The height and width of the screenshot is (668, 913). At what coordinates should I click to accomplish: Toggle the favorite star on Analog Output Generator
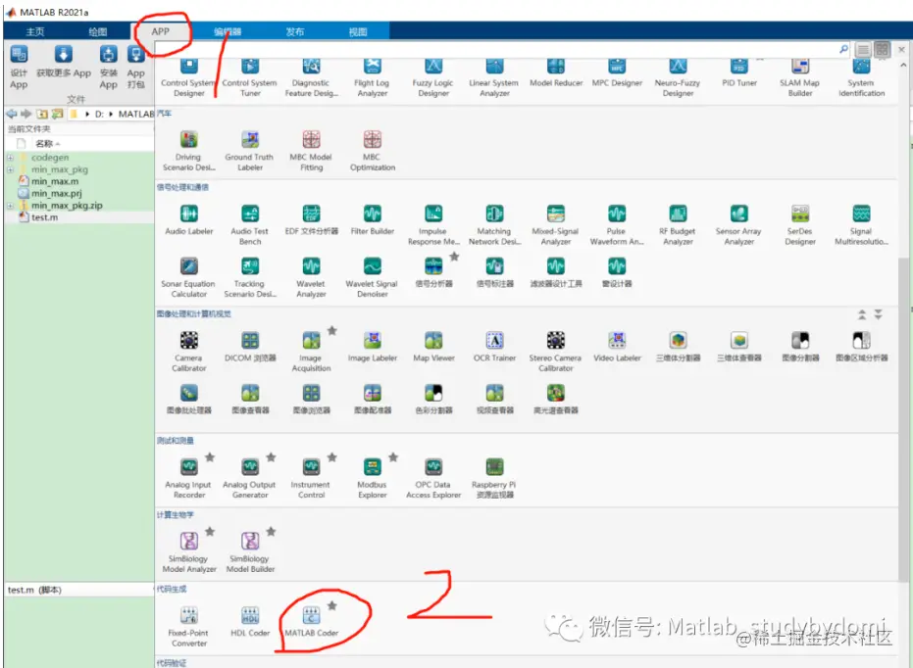(271, 457)
